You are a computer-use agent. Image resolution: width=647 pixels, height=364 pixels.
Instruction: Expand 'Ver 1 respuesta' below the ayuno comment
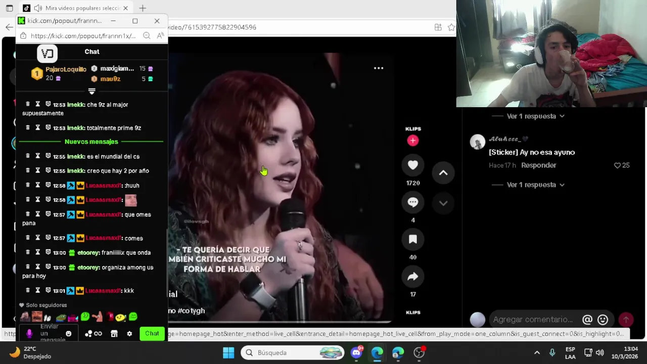click(x=535, y=185)
